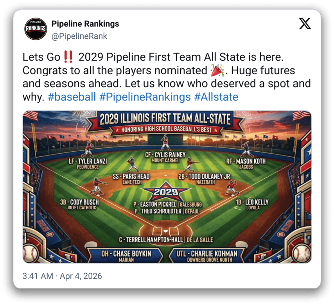The image size is (334, 305).
Task: Open the Pipeline Rankings display name
Action: (85, 24)
